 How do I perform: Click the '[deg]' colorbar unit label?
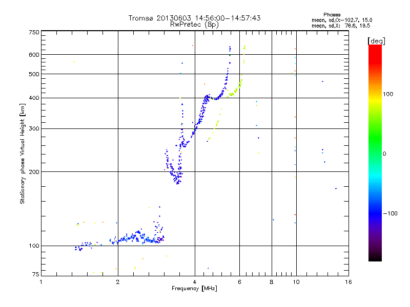376,41
